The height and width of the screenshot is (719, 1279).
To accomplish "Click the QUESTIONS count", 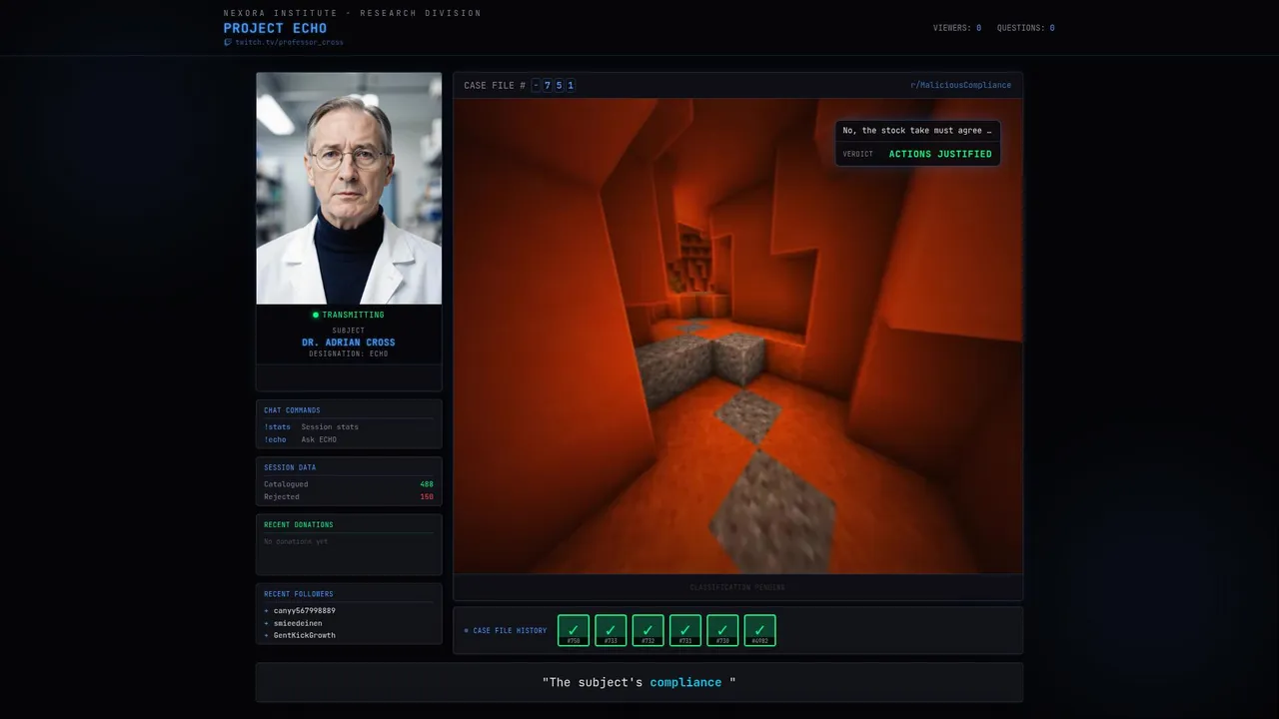I will click(x=1025, y=28).
